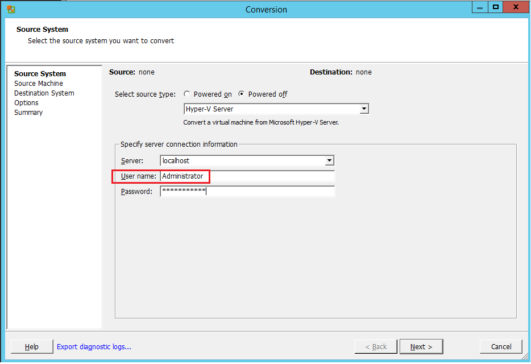Click the 'Select the source system' subtitle
Image resolution: width=531 pixels, height=364 pixels.
click(101, 41)
